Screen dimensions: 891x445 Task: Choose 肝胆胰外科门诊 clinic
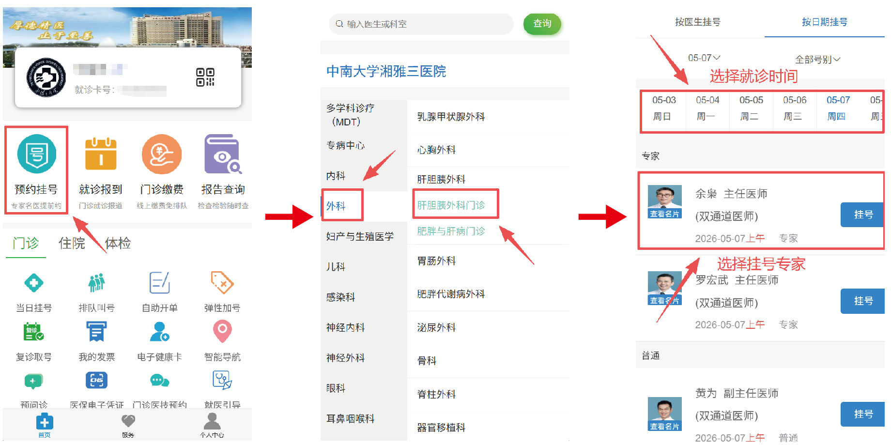(451, 205)
